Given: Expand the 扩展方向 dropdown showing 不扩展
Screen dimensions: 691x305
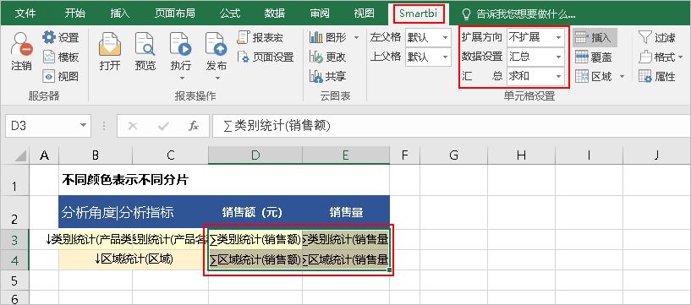Looking at the screenshot, I should click(x=535, y=37).
